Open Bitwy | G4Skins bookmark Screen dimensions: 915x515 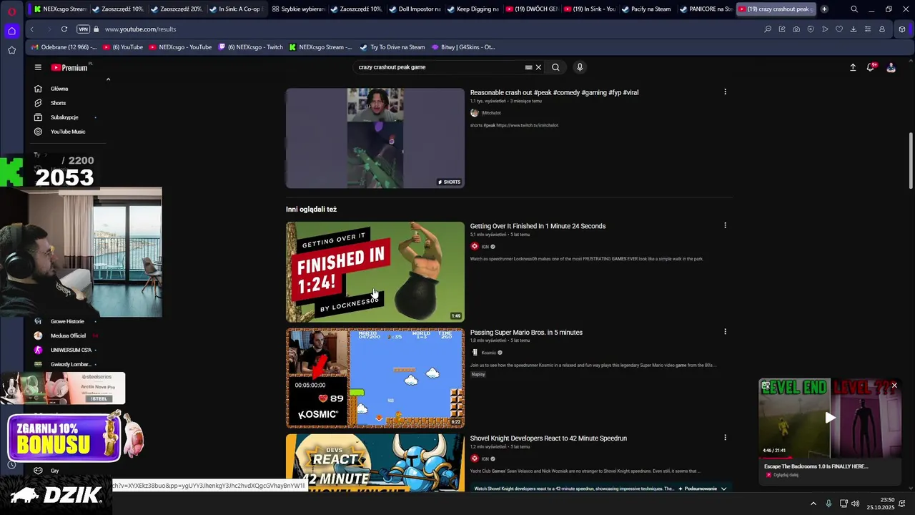463,47
